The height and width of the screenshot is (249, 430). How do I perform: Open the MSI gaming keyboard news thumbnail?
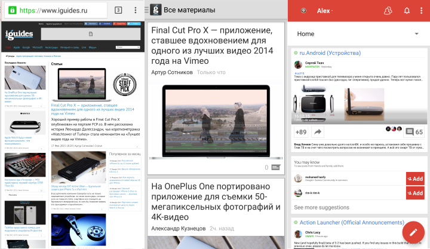click(x=25, y=165)
